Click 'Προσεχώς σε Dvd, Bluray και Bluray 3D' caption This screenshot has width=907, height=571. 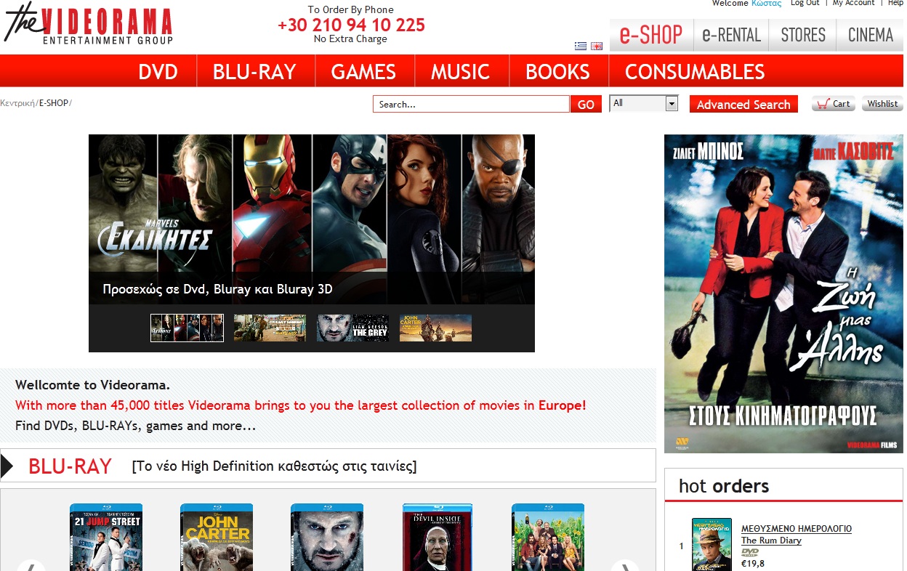[218, 289]
